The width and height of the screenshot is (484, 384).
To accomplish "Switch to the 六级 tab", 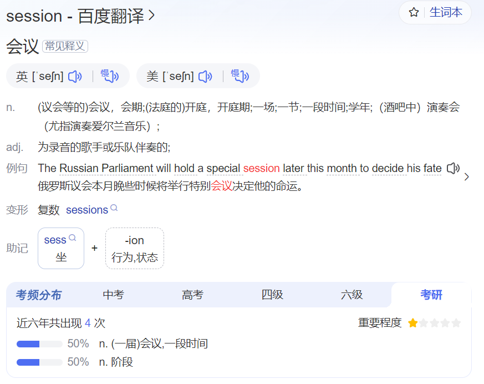I will tap(351, 295).
